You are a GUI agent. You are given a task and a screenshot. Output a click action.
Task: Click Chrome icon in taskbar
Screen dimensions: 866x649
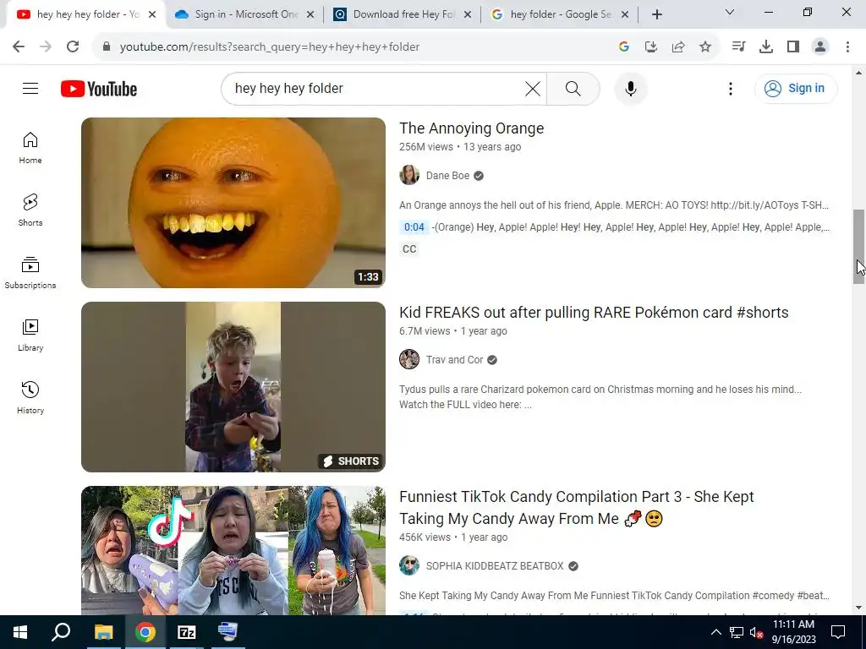click(x=145, y=632)
